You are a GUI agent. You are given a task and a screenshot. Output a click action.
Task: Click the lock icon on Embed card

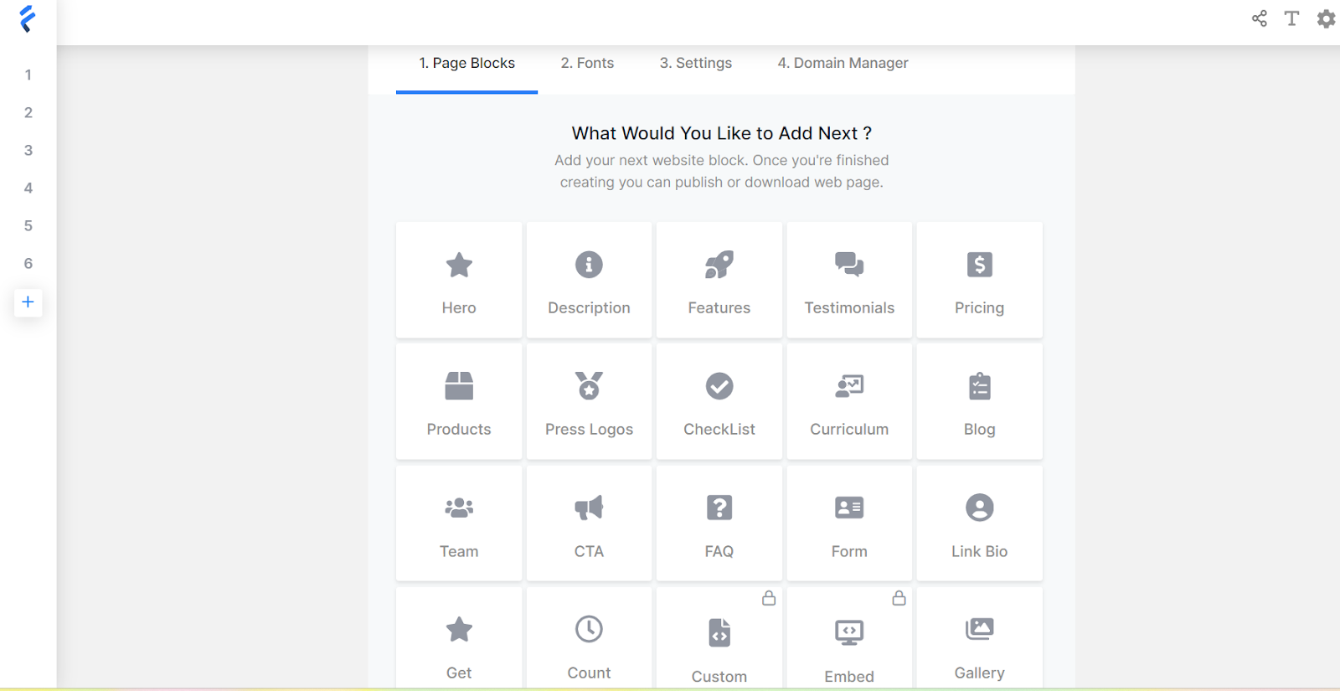(899, 598)
